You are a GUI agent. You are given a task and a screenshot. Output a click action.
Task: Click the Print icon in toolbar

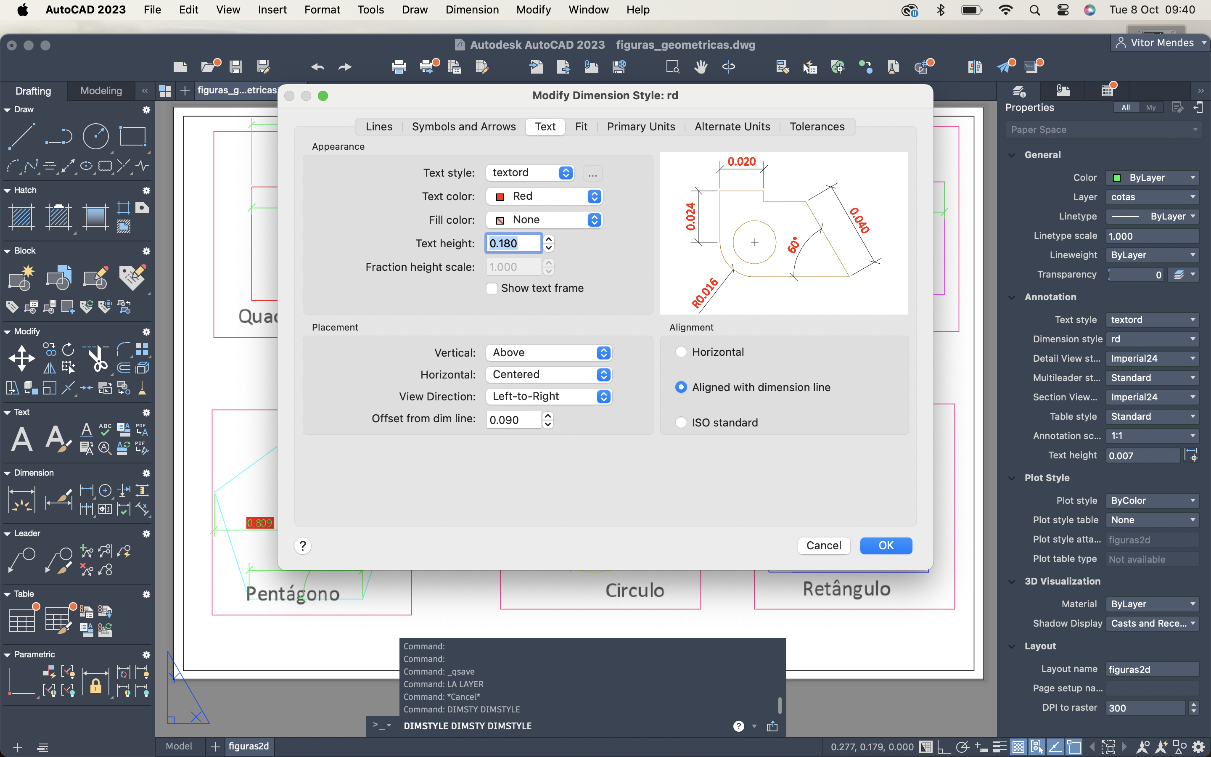(x=399, y=66)
